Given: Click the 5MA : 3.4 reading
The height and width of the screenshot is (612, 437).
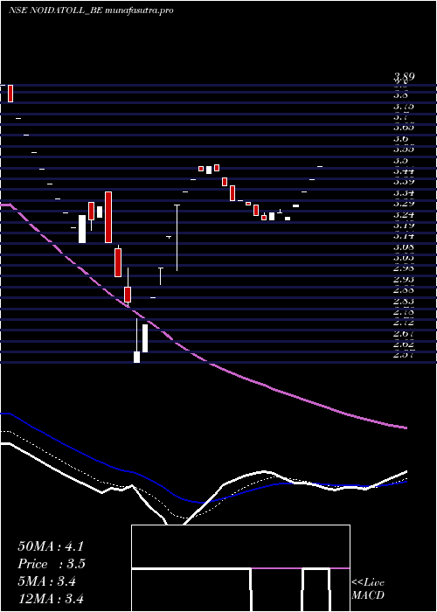Looking at the screenshot, I should (46, 581).
